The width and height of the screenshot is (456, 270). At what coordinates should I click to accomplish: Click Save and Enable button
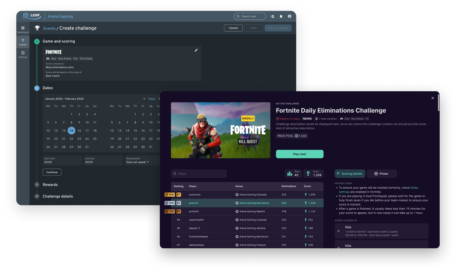pyautogui.click(x=278, y=28)
